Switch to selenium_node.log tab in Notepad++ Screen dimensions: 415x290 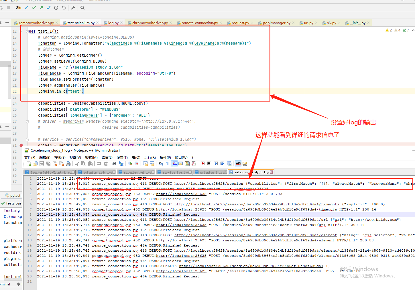point(97,172)
